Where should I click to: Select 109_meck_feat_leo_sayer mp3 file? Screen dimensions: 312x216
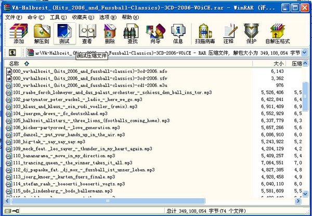click(x=83, y=149)
